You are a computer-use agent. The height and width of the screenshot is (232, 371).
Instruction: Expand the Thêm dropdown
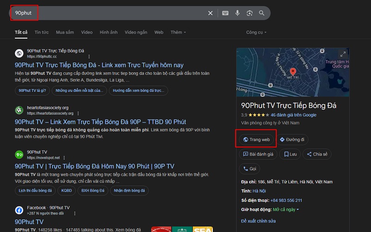(178, 32)
